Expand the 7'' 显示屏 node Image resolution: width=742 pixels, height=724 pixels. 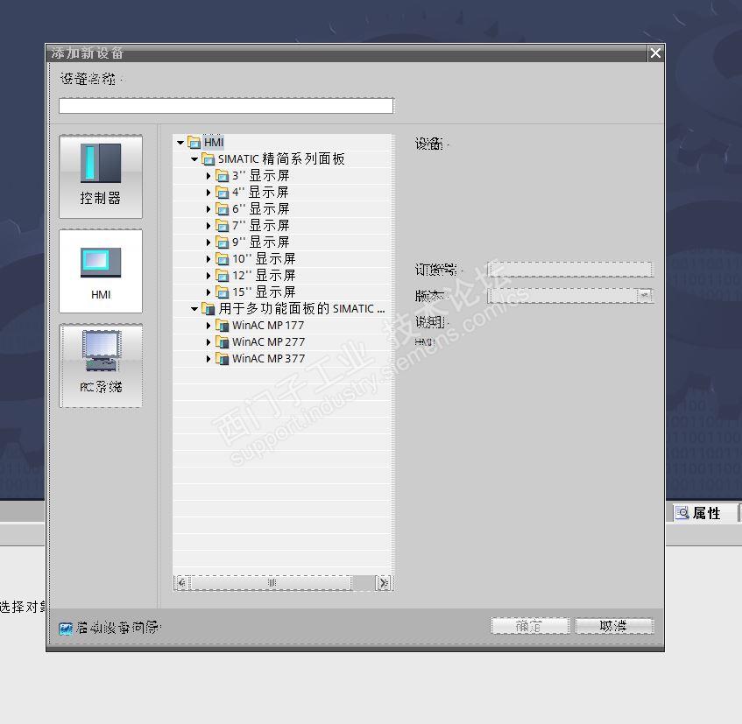(x=208, y=226)
